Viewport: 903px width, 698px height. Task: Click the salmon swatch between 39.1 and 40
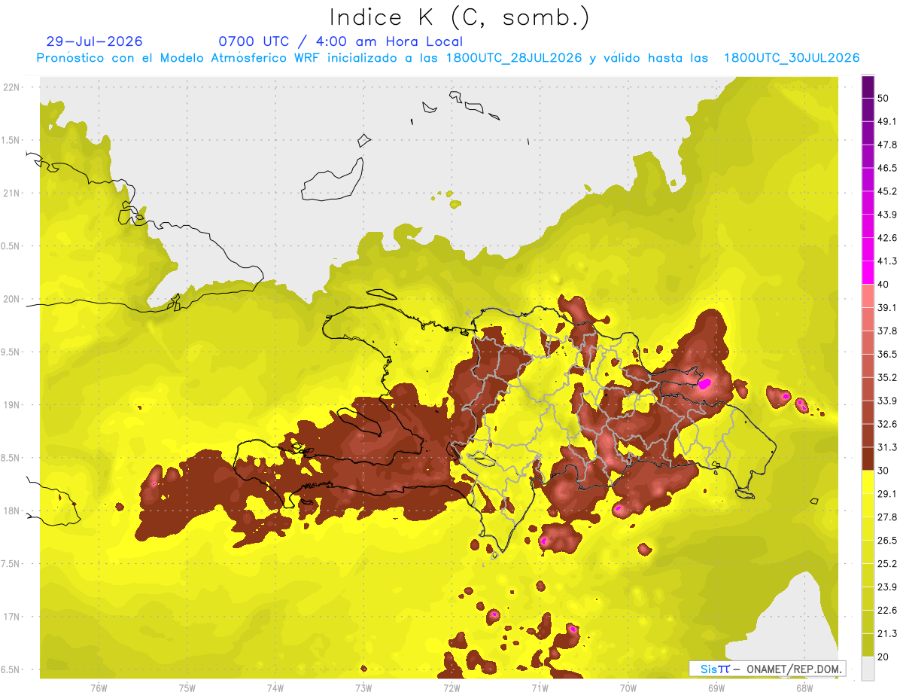(x=868, y=295)
